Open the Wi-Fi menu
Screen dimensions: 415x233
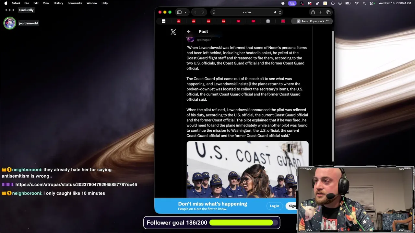click(357, 3)
